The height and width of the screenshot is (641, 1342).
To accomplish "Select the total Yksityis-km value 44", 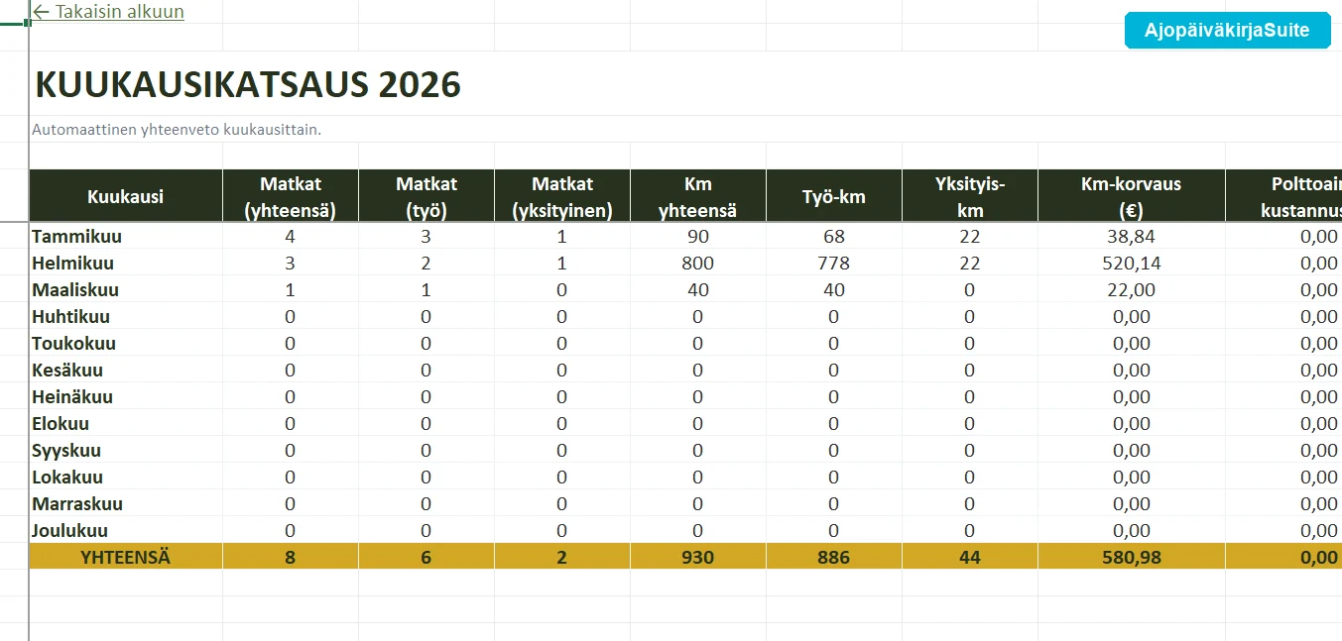I will pyautogui.click(x=970, y=558).
